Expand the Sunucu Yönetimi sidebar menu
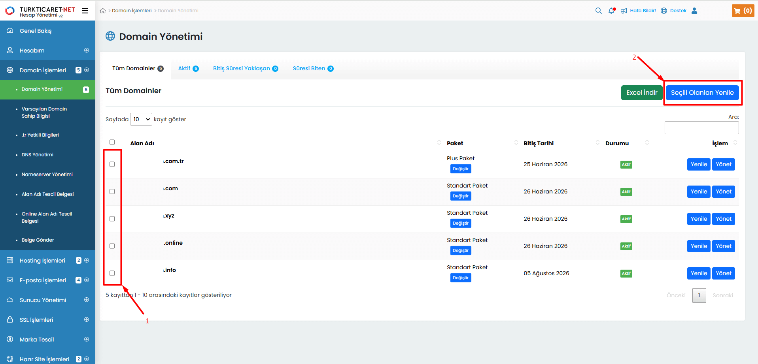This screenshot has height=364, width=758. pyautogui.click(x=43, y=300)
